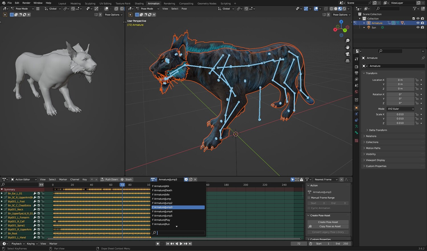Open the Object Data armature properties tab
The image size is (427, 251).
tap(356, 126)
